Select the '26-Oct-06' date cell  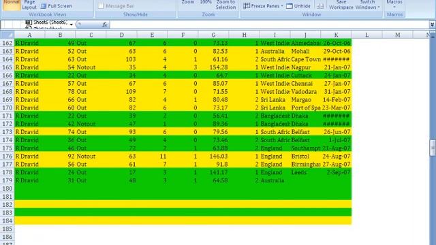click(336, 43)
